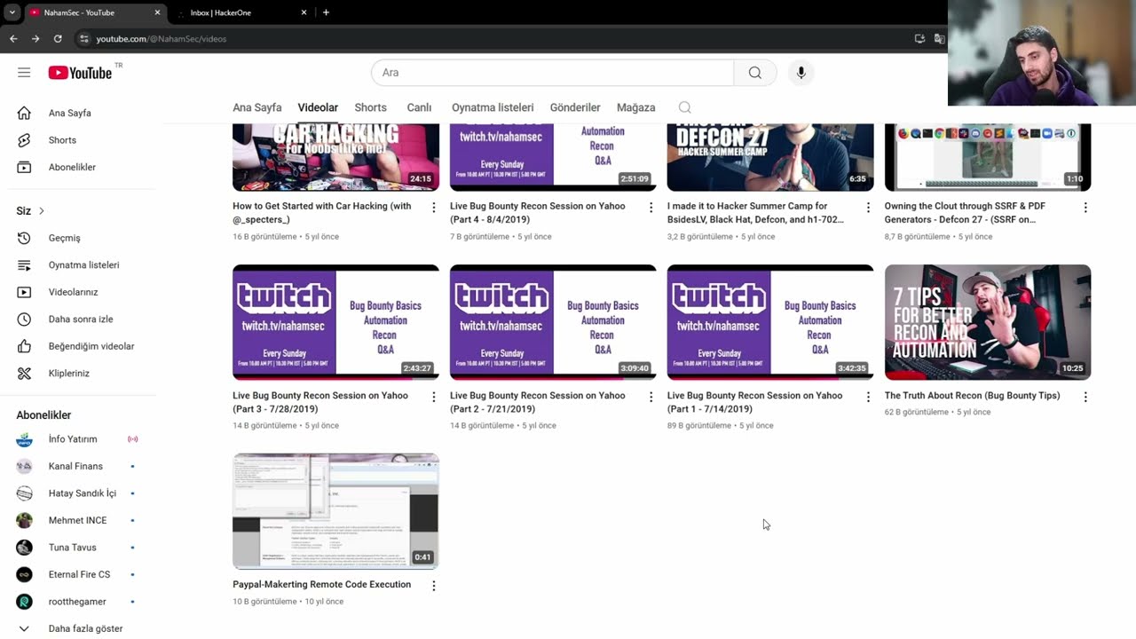The image size is (1136, 639).
Task: Open the Mağaza channel tab
Action: [x=635, y=107]
